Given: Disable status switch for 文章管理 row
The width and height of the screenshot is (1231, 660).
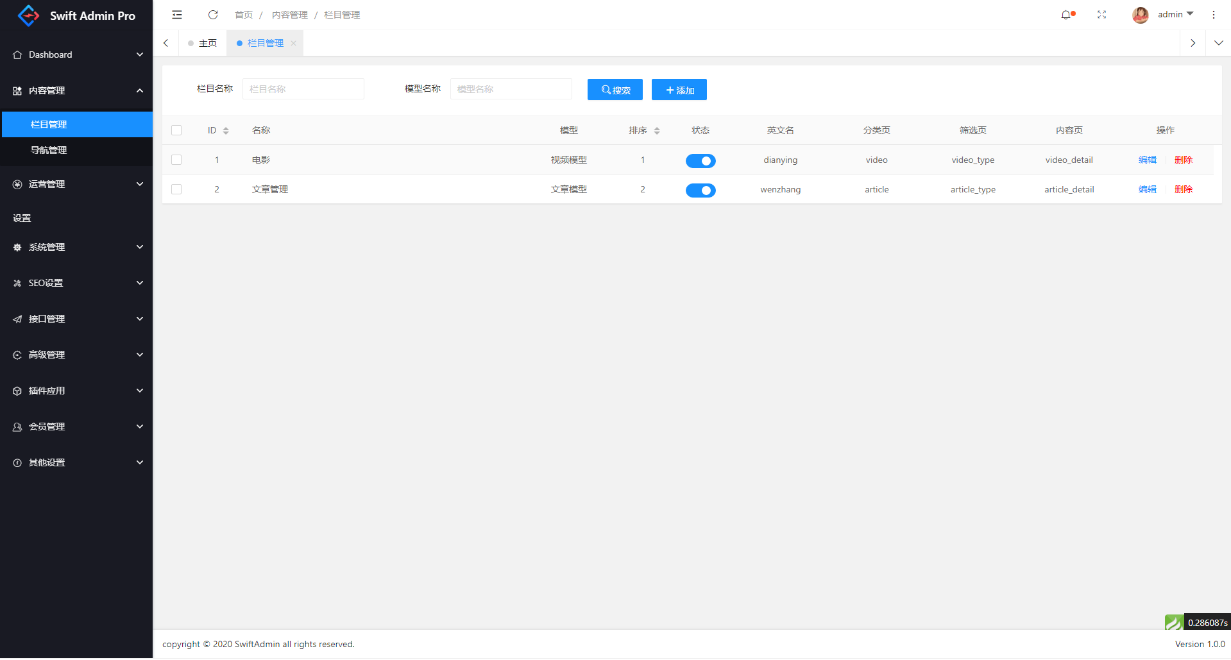Looking at the screenshot, I should (700, 190).
